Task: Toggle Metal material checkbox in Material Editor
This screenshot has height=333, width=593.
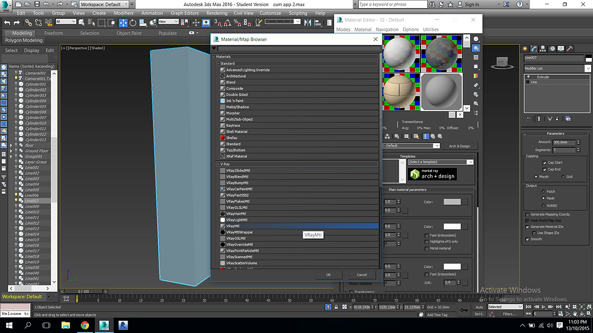Action: pyautogui.click(x=427, y=248)
